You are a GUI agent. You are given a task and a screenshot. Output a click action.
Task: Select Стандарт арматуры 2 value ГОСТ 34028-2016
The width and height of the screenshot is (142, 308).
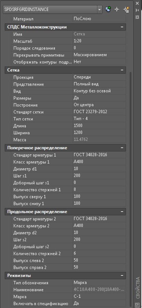99,219
